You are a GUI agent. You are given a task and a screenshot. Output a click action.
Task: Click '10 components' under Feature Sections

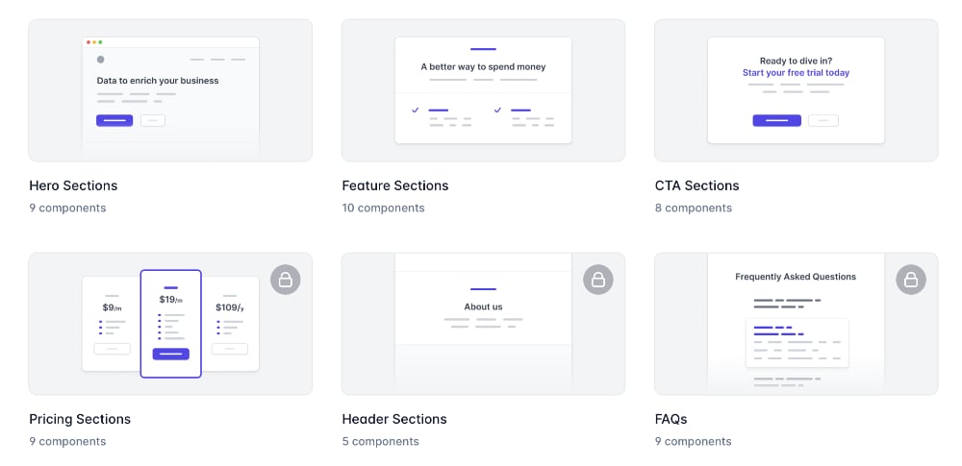click(384, 208)
